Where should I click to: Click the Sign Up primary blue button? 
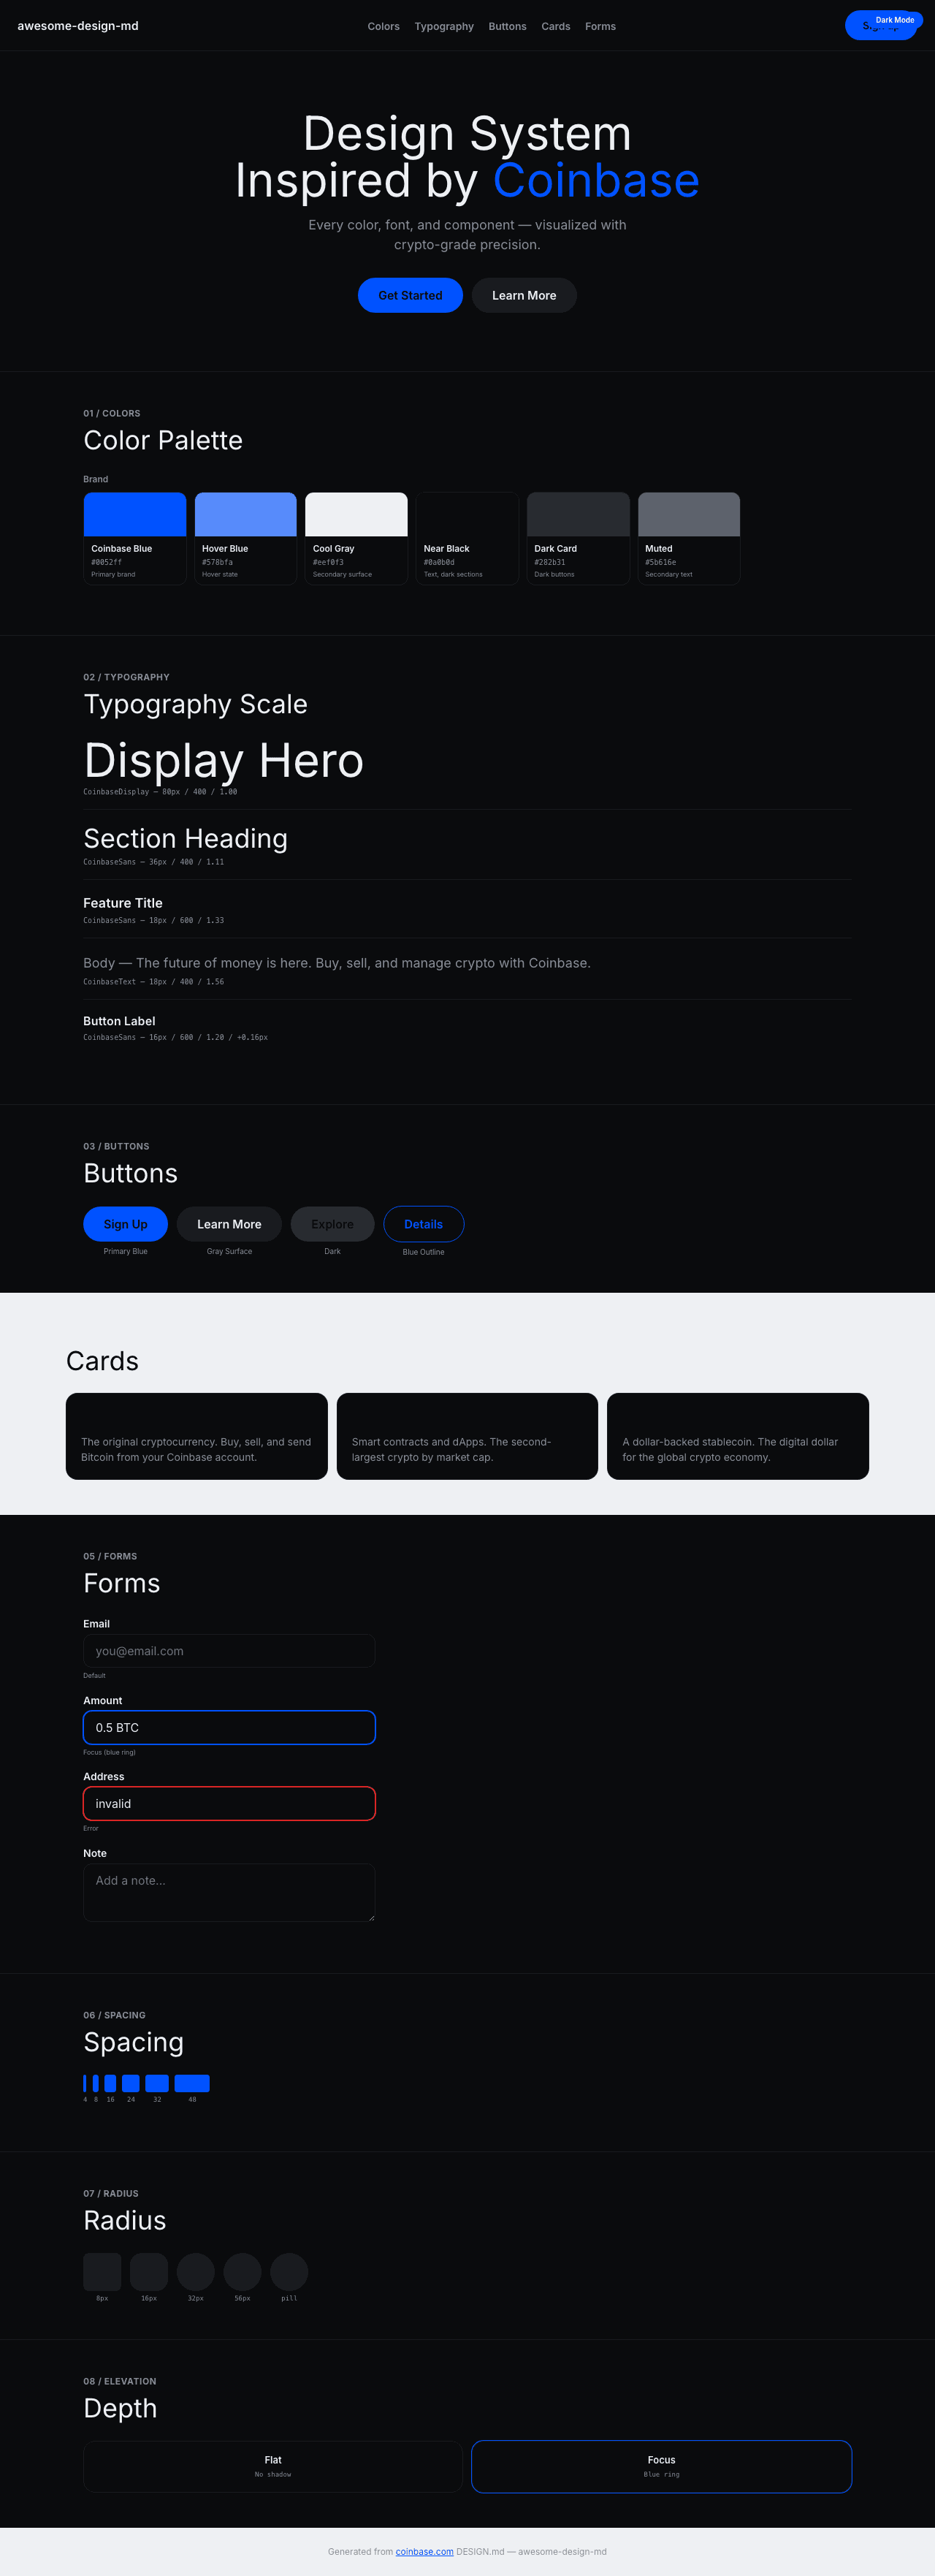coord(125,1223)
